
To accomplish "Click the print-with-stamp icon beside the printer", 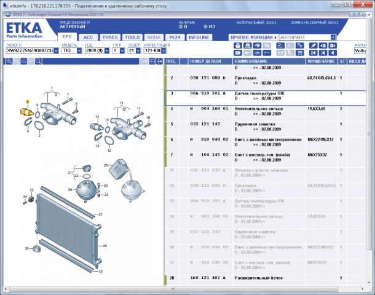I will click(x=247, y=45).
